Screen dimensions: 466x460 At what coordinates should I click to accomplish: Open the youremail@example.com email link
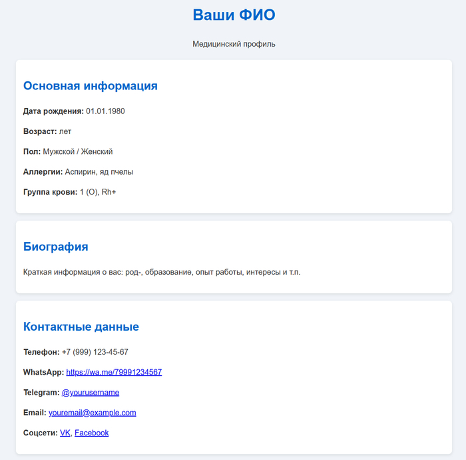[x=92, y=413]
